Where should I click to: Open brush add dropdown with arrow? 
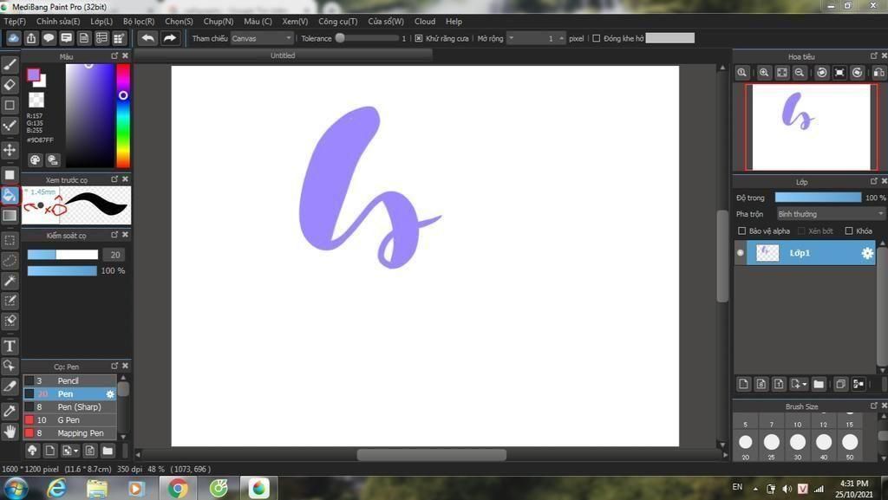point(70,451)
